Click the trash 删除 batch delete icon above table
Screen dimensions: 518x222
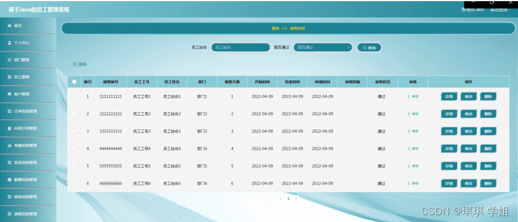75,64
